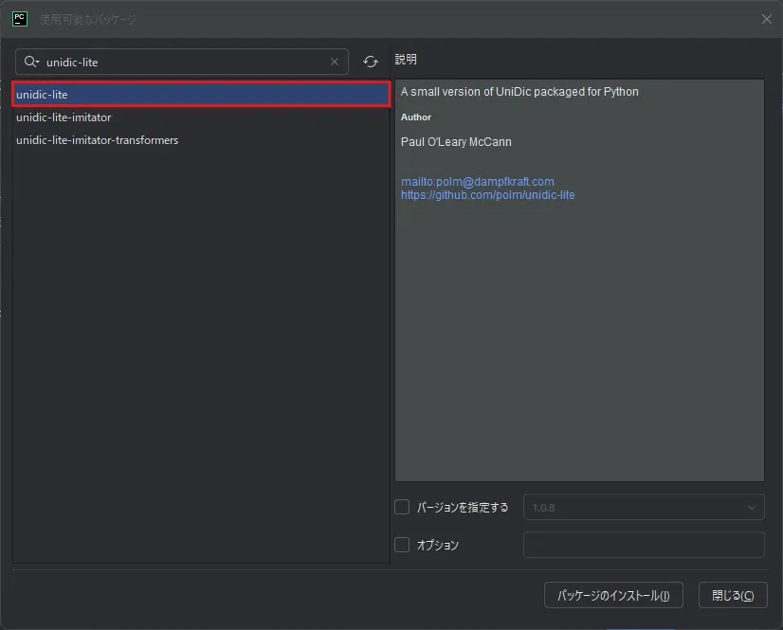The height and width of the screenshot is (630, 783).
Task: Click the 説明 label above the description
Action: coord(406,60)
